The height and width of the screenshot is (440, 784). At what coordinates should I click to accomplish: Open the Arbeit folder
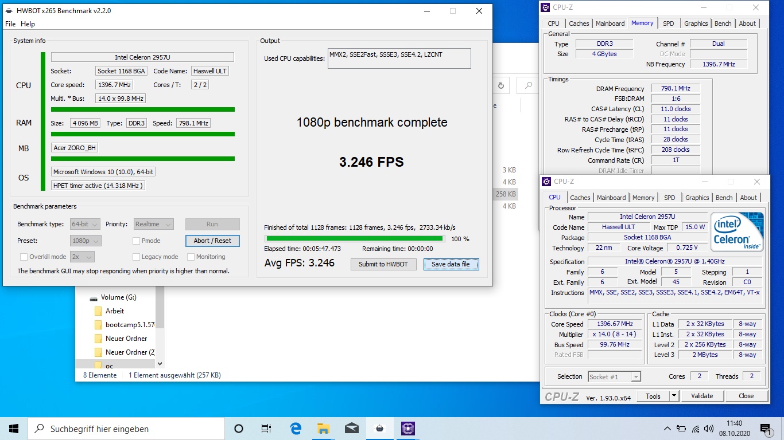[x=114, y=311]
